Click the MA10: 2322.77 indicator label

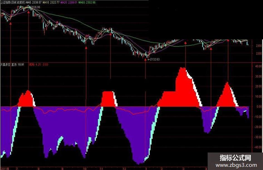[x=51, y=3]
